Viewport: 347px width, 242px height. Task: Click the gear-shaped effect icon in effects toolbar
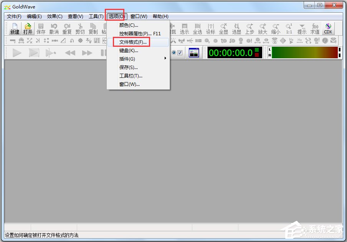(80, 41)
